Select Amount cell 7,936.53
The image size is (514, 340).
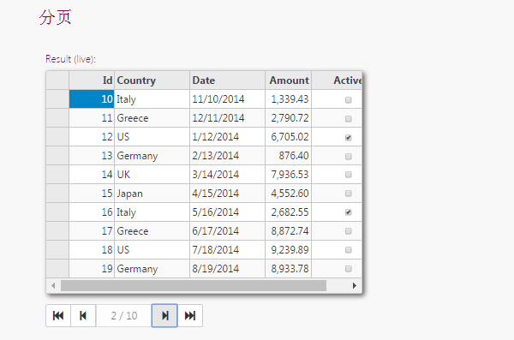click(x=288, y=175)
